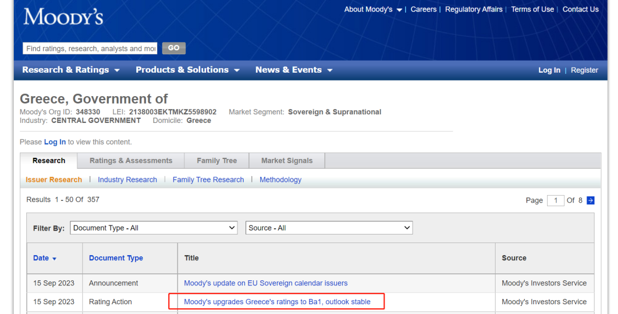Click Log In link in content message
618x314 pixels.
[x=55, y=142]
